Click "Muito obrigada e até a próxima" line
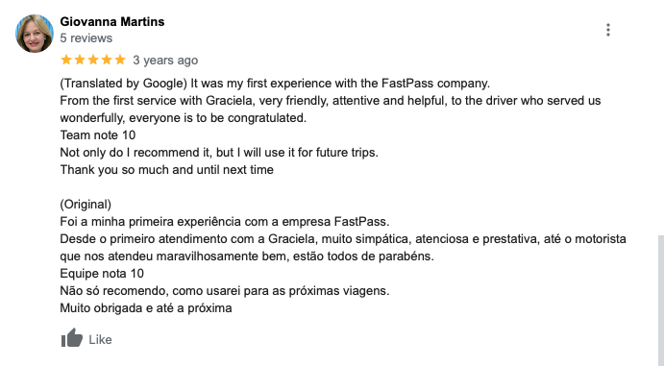664x366 pixels. coord(146,308)
